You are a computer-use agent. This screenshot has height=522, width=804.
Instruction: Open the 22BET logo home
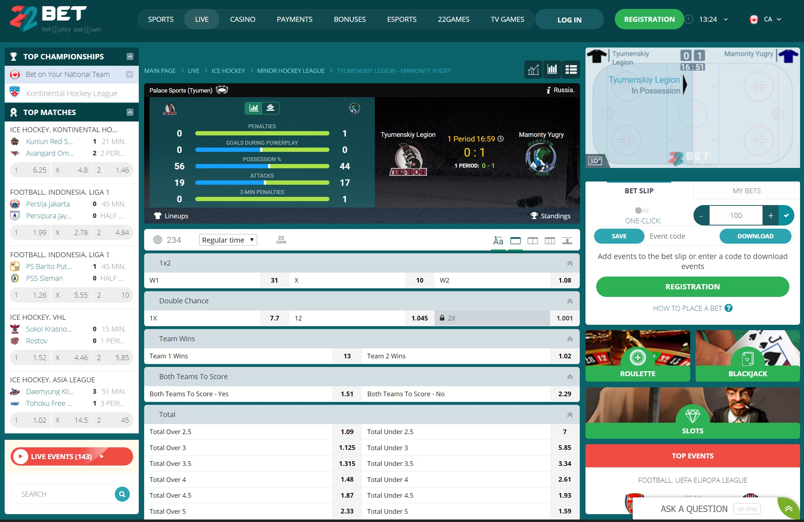(55, 19)
